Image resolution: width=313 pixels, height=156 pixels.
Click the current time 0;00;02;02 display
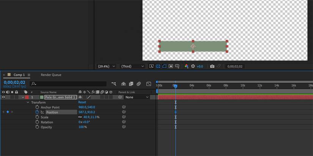[x=14, y=82]
